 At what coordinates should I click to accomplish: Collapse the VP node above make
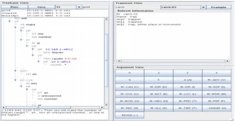9,21
